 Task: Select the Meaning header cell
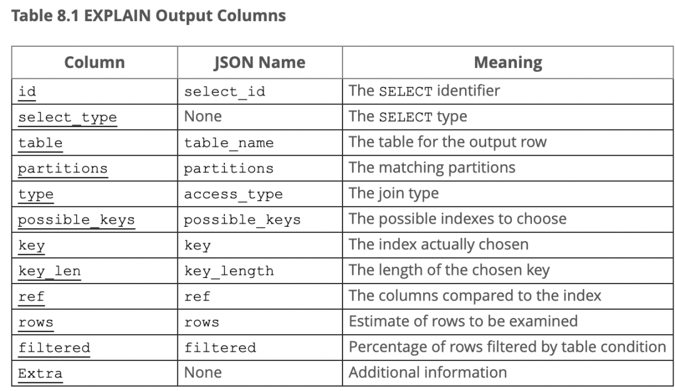click(x=508, y=62)
